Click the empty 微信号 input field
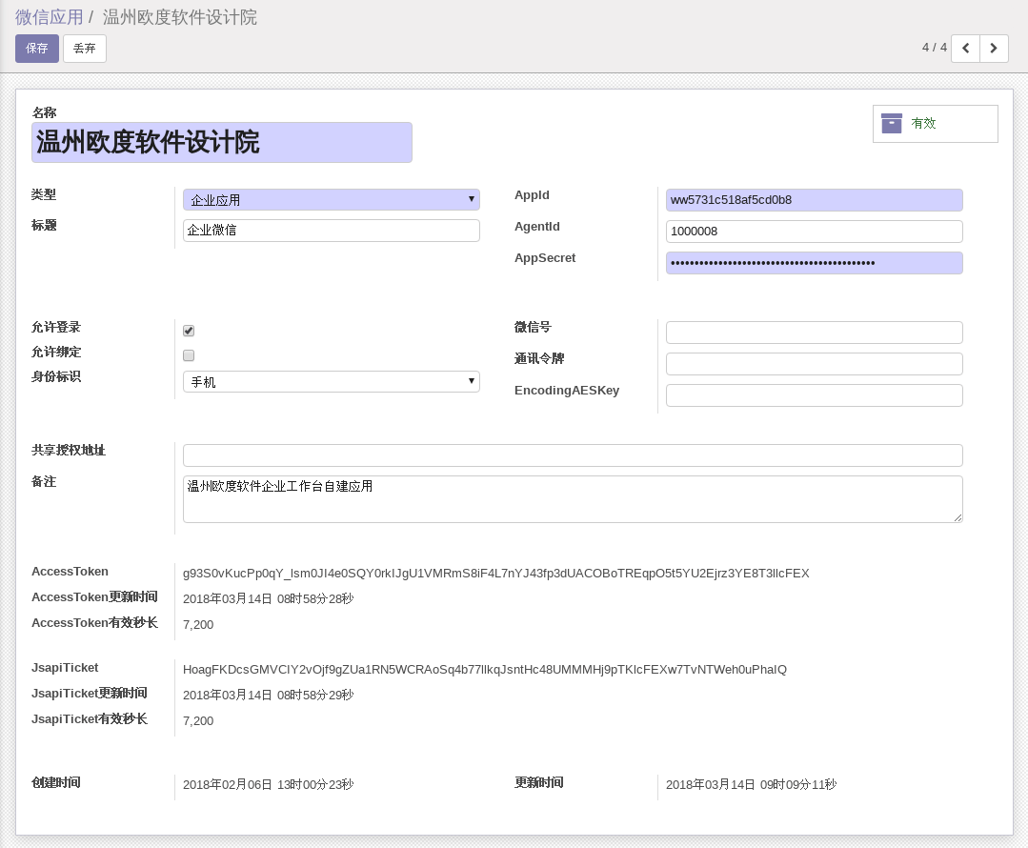 point(815,333)
